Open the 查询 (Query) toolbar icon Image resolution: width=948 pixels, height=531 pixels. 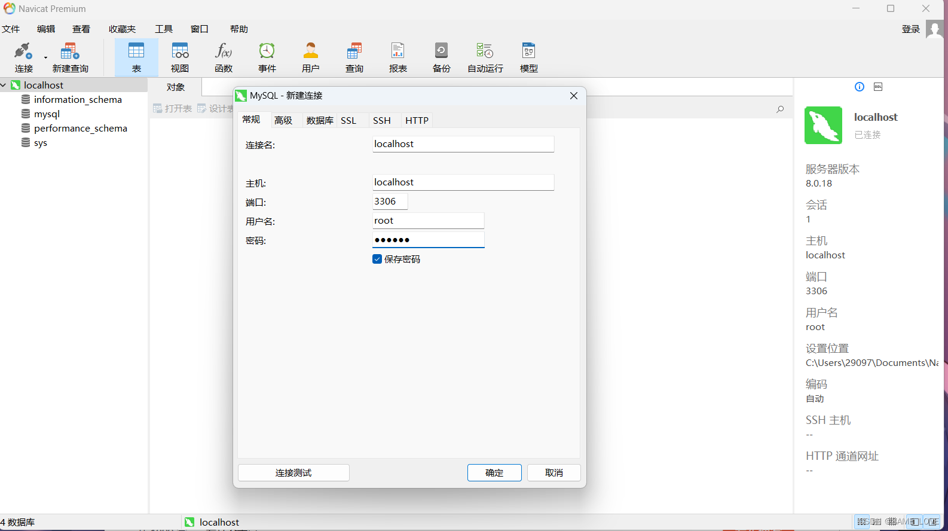pos(354,57)
